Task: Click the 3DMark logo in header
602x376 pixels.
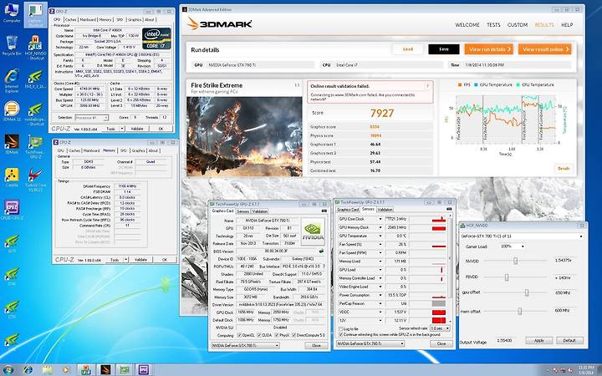Action: click(220, 23)
